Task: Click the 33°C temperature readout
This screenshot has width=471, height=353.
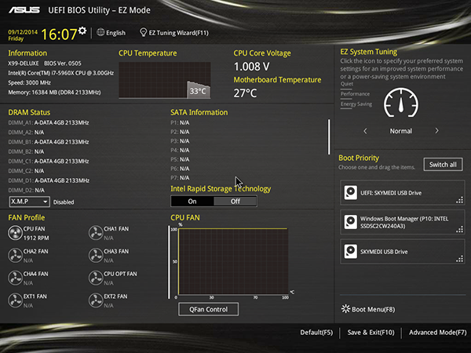Action: click(198, 91)
